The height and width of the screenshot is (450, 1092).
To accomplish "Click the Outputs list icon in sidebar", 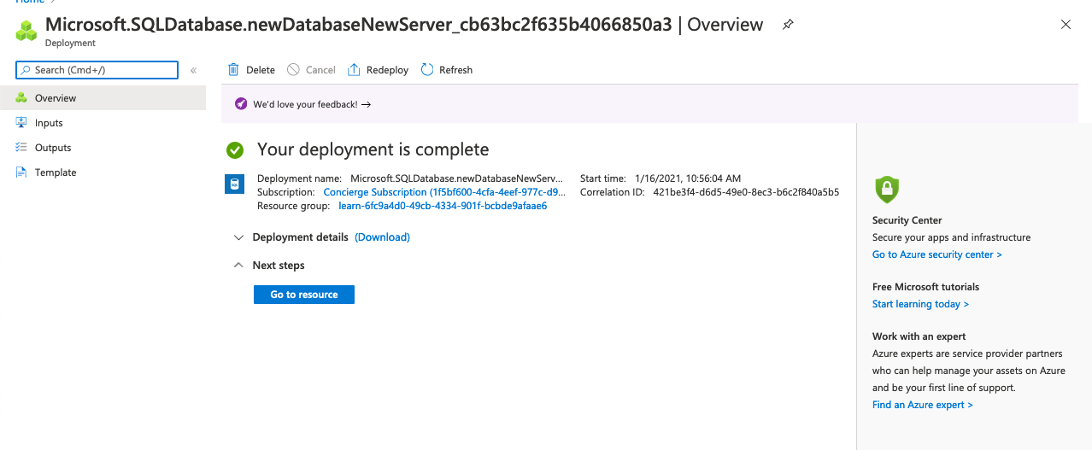I will (21, 148).
